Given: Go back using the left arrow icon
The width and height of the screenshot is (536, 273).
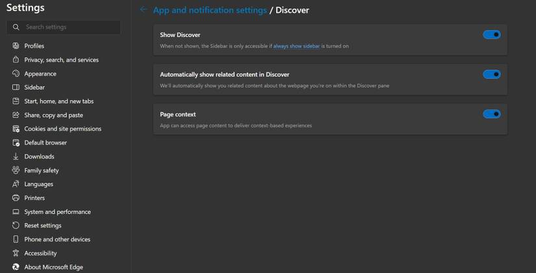Looking at the screenshot, I should coord(144,10).
